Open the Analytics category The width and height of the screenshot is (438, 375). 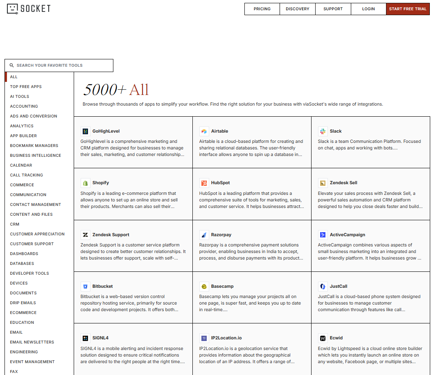click(x=39, y=126)
